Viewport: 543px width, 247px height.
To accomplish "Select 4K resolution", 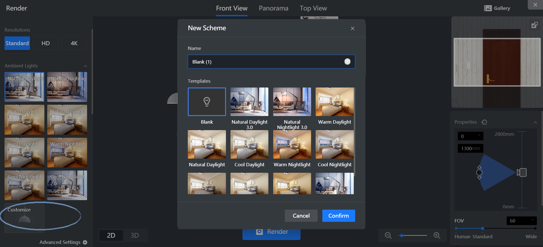I will coord(74,43).
